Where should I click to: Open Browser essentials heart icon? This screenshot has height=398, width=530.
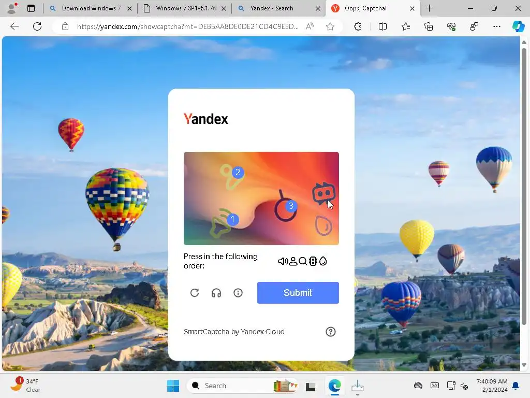451,26
